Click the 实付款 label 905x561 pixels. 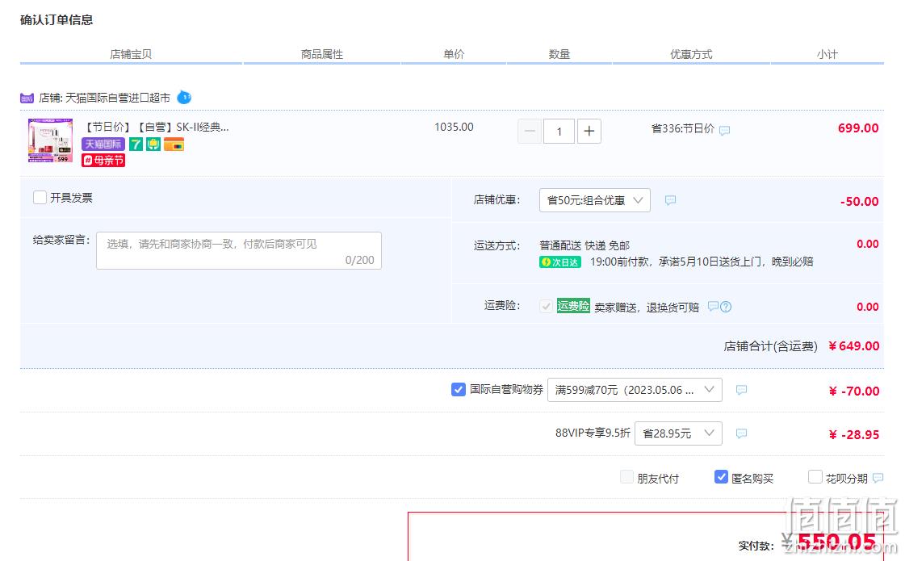tap(756, 546)
